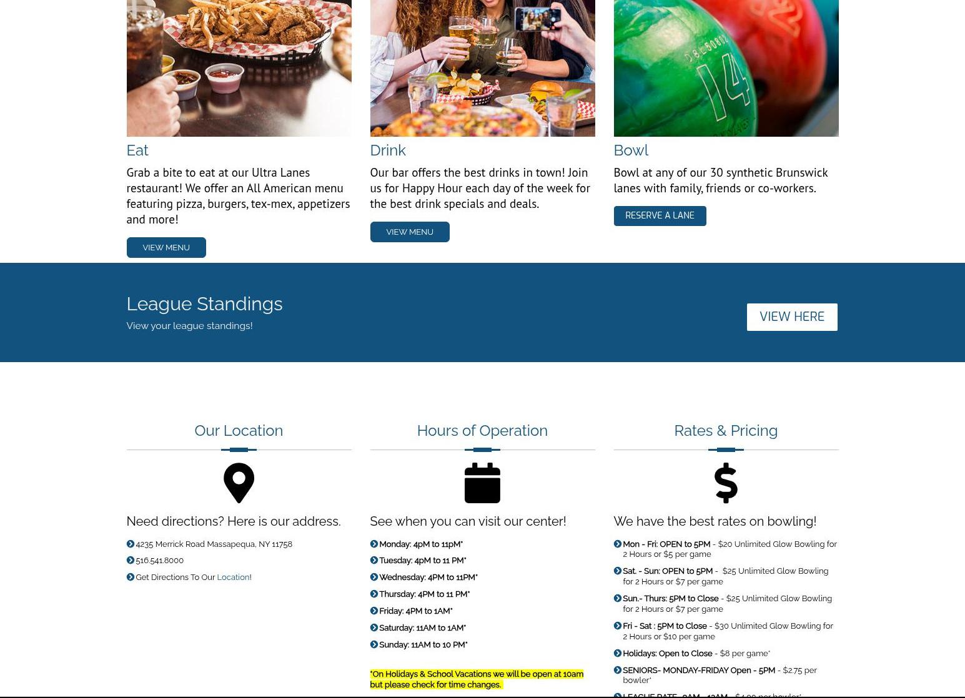Click the dollar sign pricing icon
The height and width of the screenshot is (698, 965).
point(726,483)
